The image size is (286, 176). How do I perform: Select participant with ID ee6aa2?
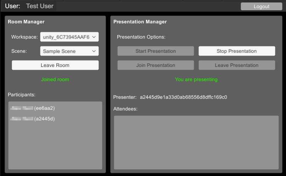coord(33,108)
